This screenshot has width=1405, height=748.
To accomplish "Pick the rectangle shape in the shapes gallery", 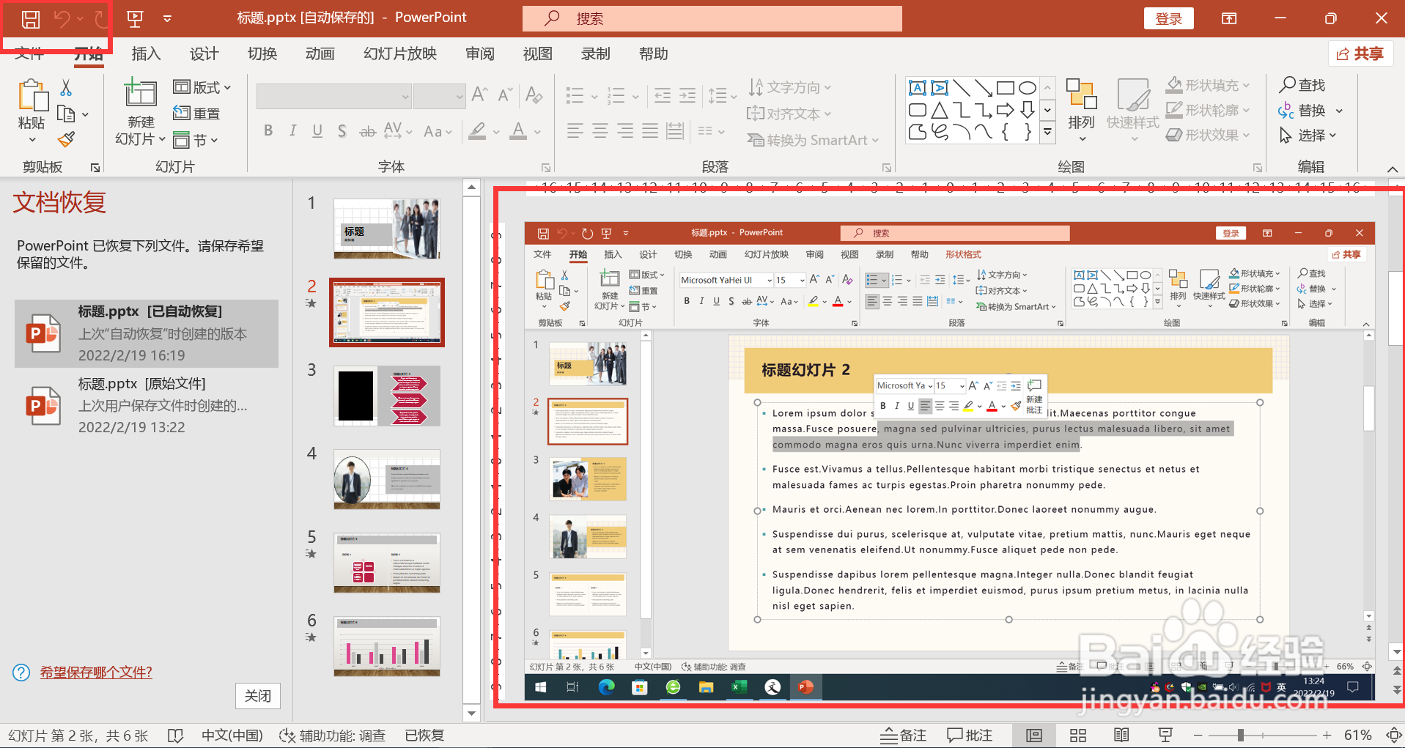I will click(x=1006, y=88).
